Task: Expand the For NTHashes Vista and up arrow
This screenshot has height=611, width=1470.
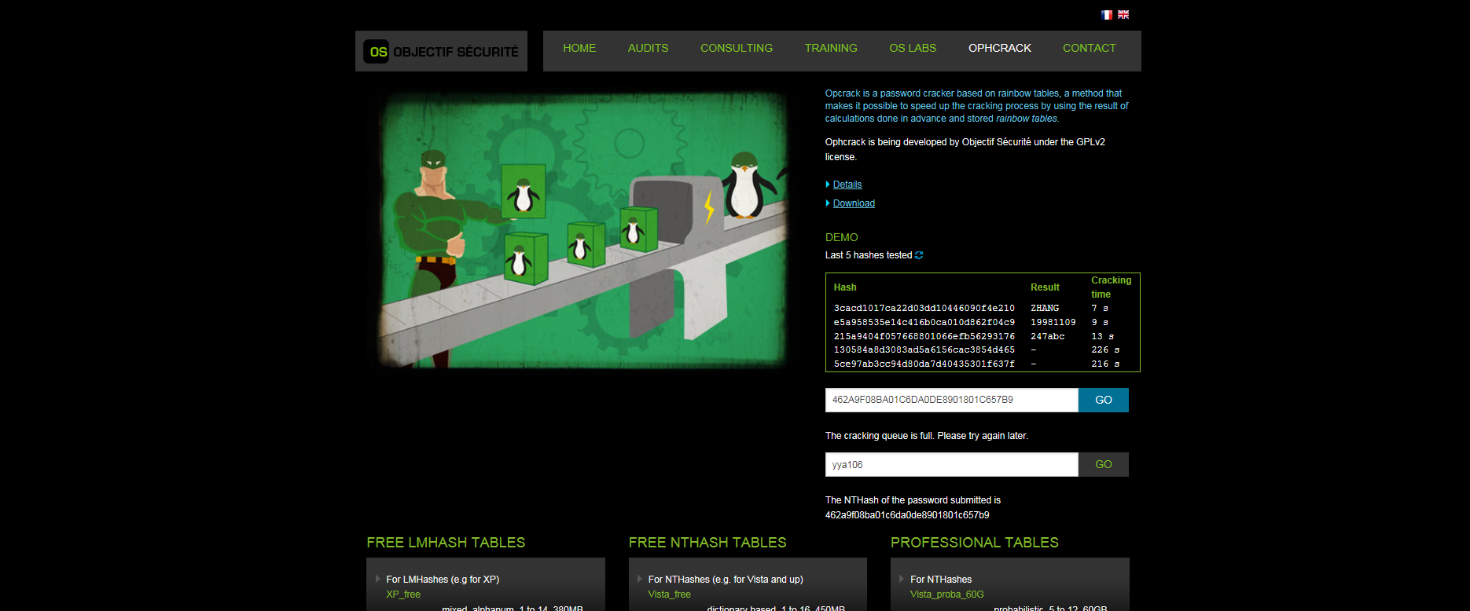Action: coord(640,579)
